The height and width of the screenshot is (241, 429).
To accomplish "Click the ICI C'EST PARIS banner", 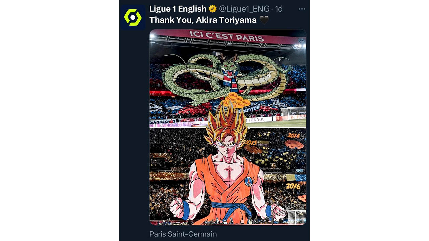I will click(227, 36).
